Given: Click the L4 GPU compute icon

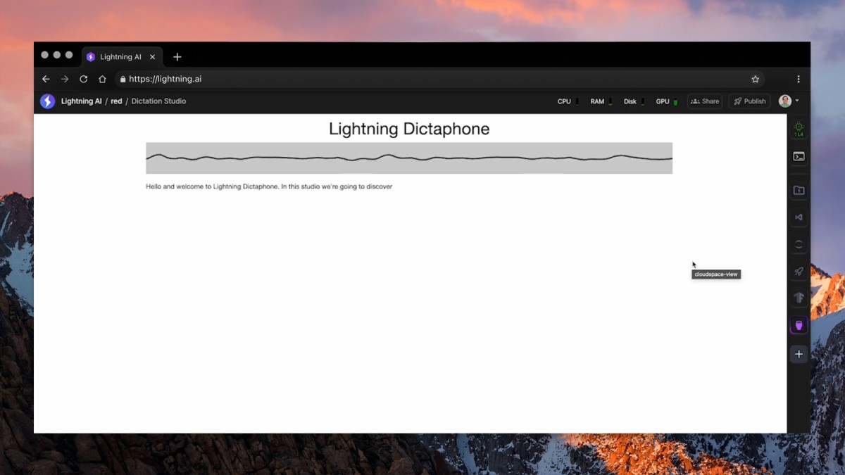Looking at the screenshot, I should coord(799,127).
